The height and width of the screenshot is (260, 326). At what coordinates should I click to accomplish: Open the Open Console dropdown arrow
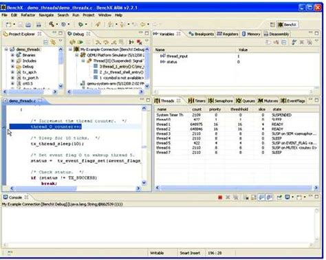click(x=305, y=197)
